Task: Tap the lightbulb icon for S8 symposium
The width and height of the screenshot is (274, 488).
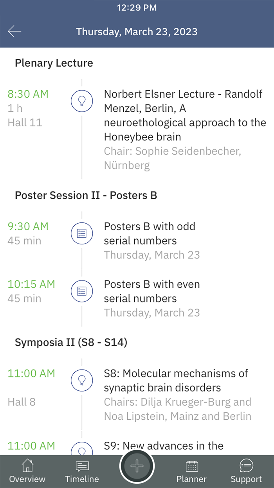Action: (82, 380)
